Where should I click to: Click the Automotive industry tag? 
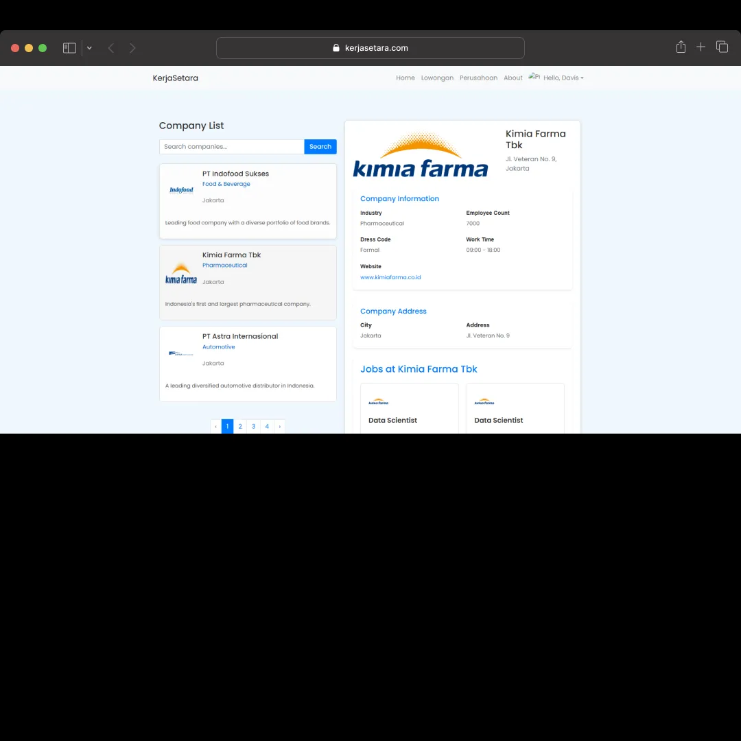click(218, 347)
